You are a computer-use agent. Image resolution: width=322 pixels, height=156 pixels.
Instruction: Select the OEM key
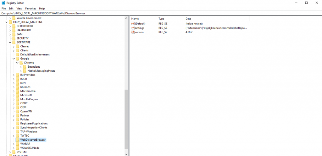point(23,107)
